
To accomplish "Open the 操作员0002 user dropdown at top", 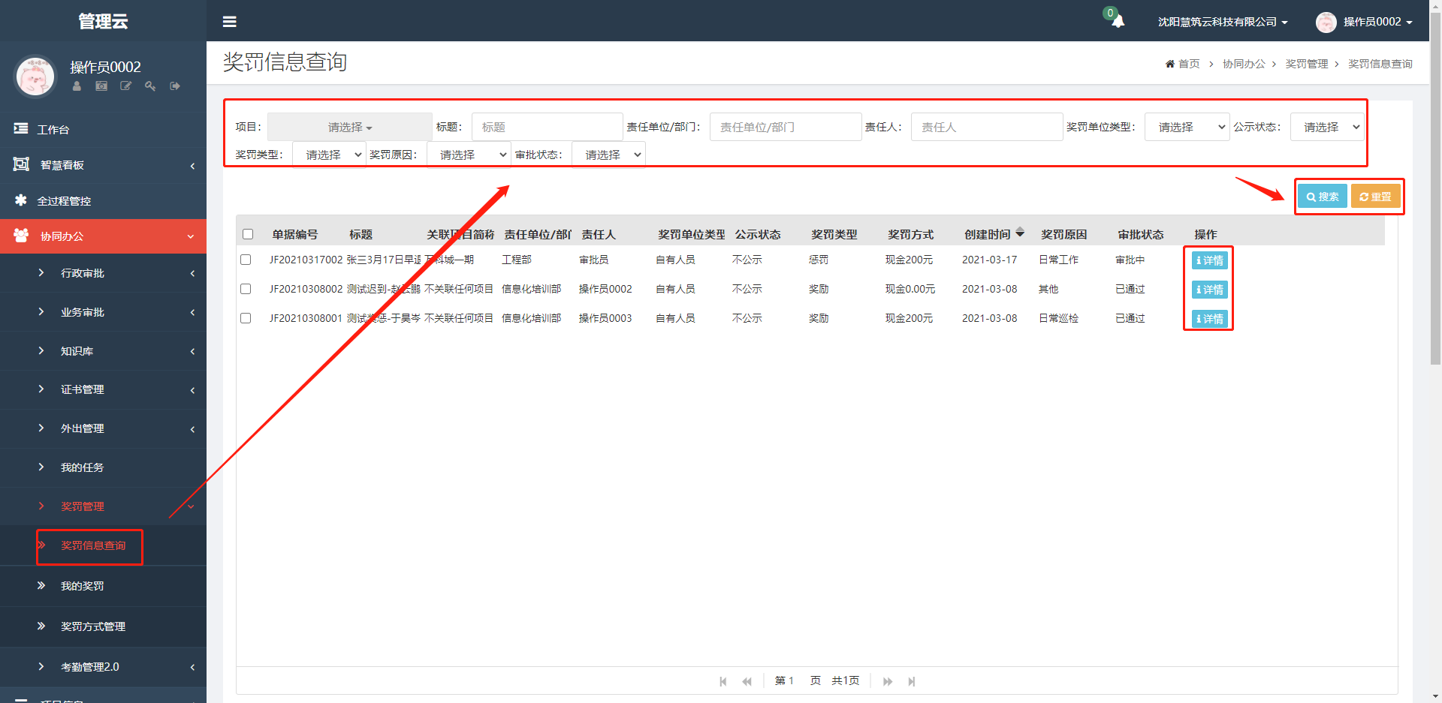I will pos(1378,22).
